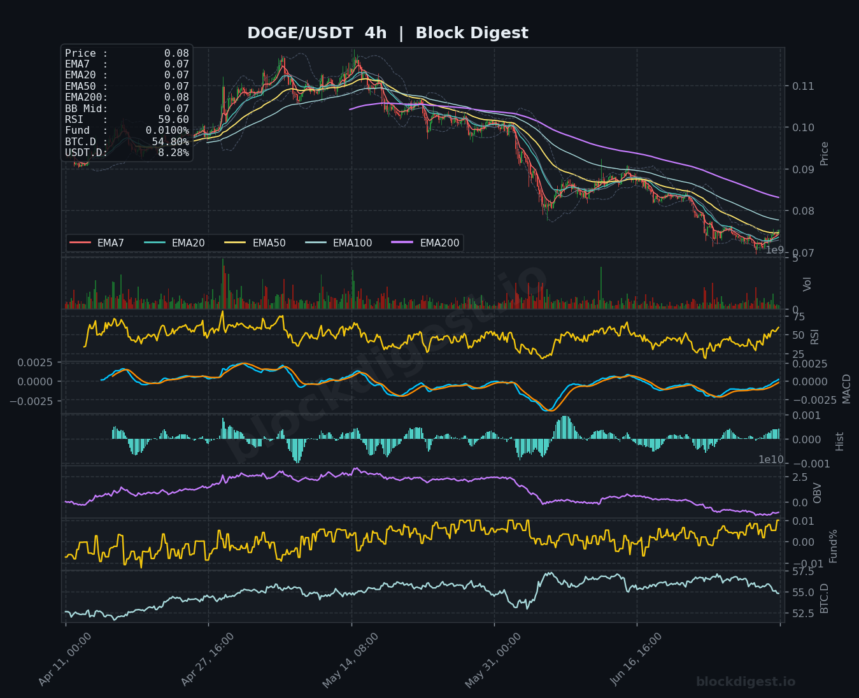Click the 2.5 tick on OBV axis

pos(800,477)
